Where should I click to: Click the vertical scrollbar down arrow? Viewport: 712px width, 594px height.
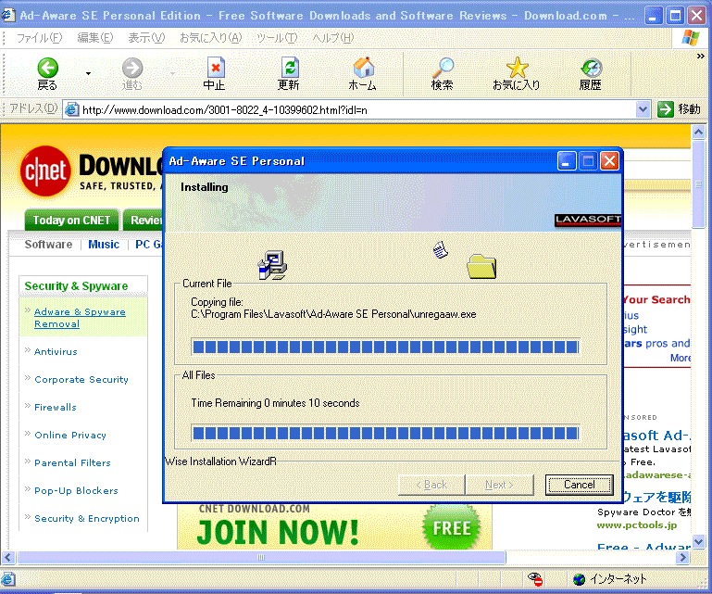click(x=698, y=541)
